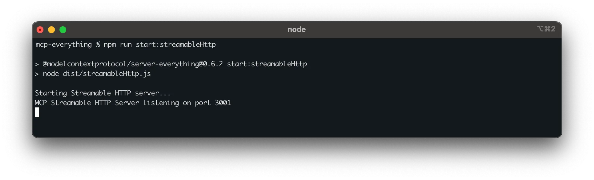Click the node dist command line

click(94, 74)
